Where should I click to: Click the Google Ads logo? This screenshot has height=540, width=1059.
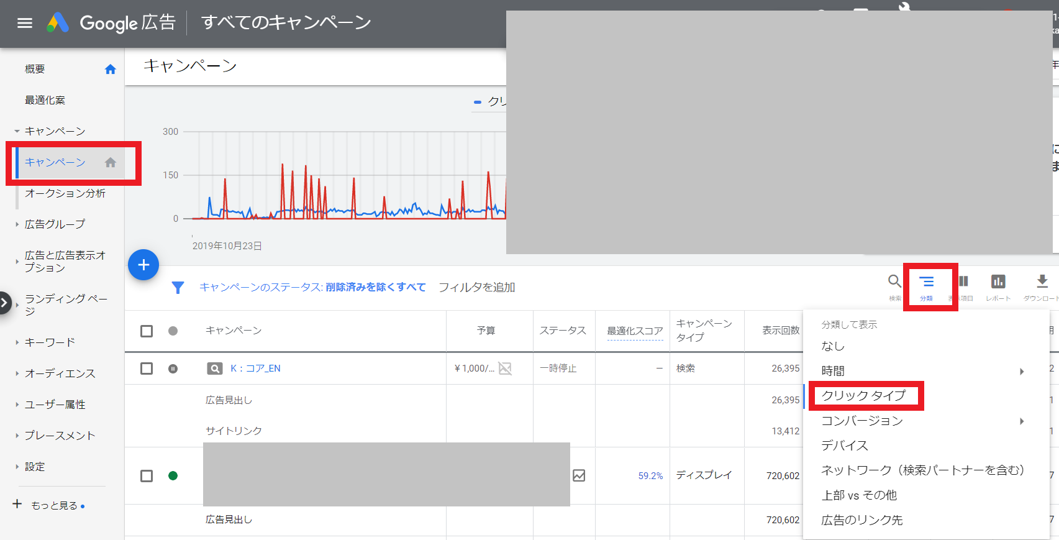click(x=58, y=23)
